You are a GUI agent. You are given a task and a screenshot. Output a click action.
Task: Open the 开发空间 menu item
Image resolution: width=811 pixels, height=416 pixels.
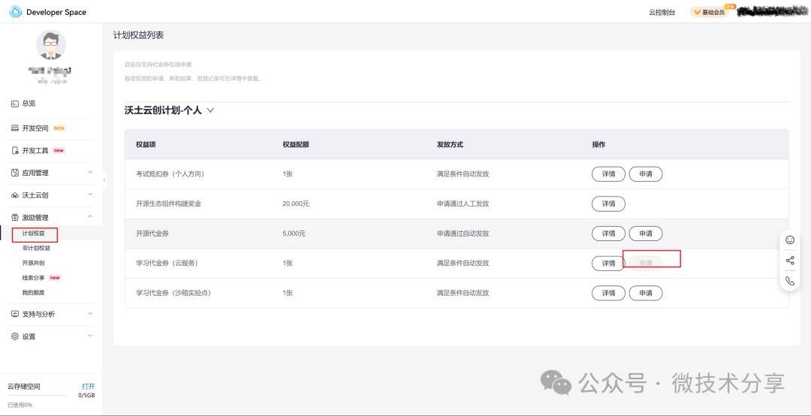(x=35, y=128)
